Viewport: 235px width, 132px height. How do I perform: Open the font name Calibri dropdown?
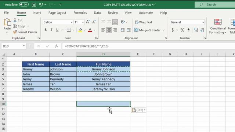tap(72, 22)
